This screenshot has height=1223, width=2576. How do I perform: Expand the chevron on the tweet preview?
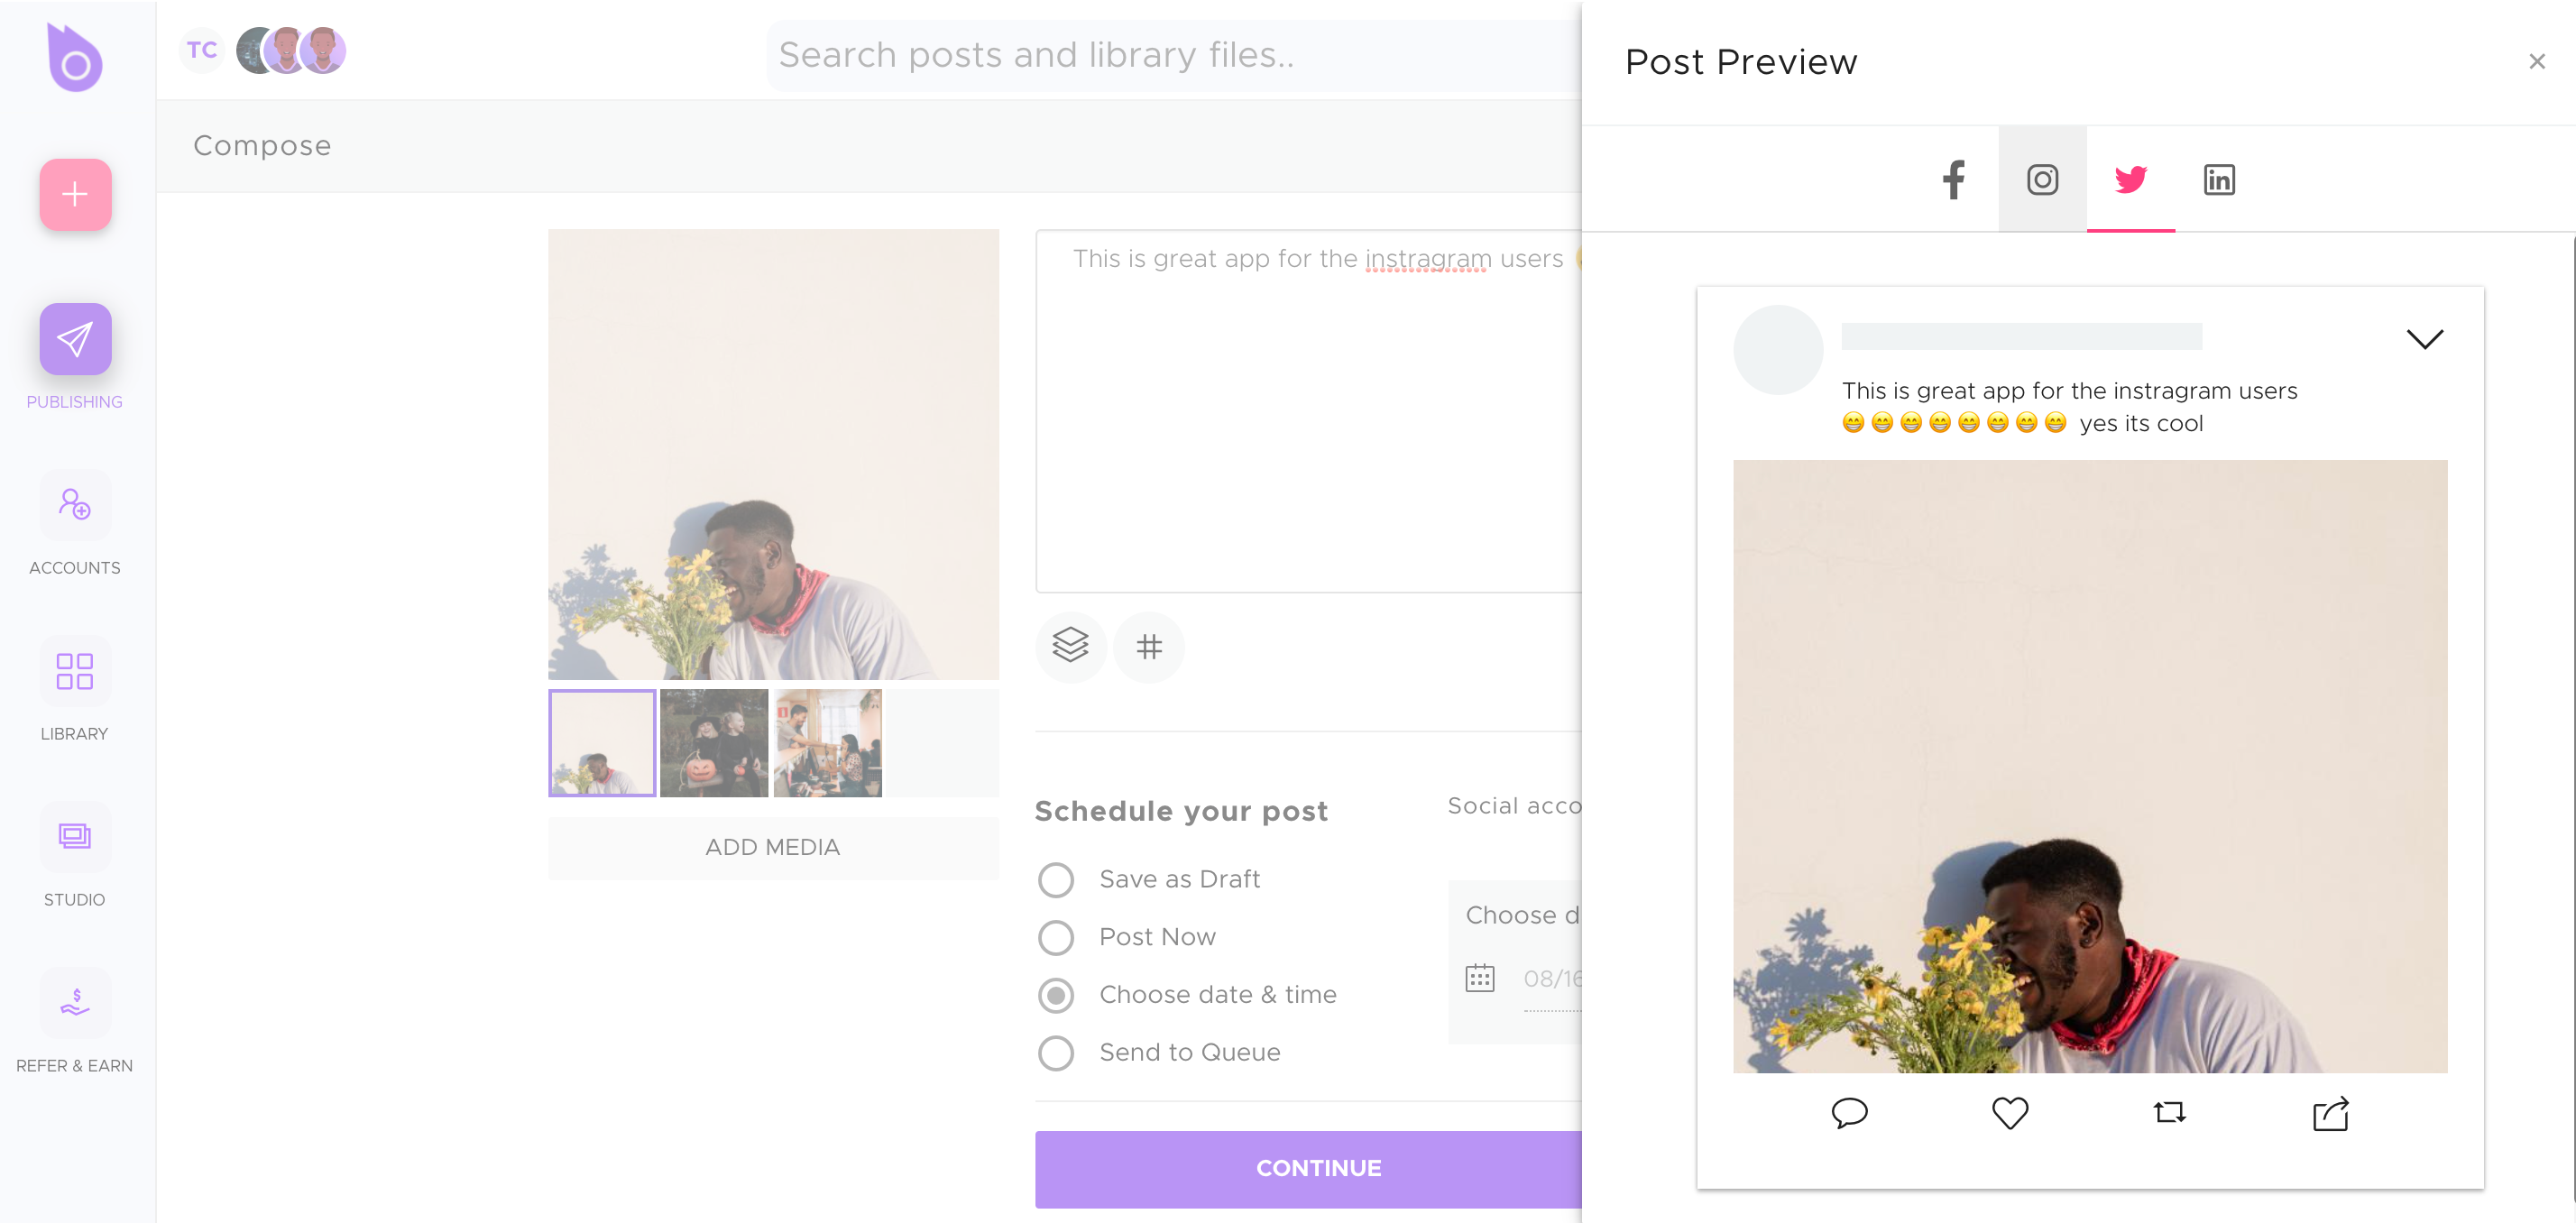(x=2425, y=338)
